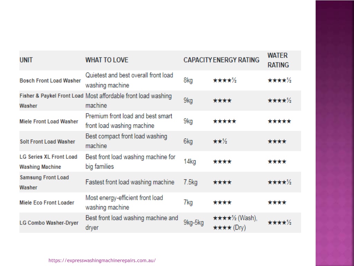354x266 pixels.
Task: Click Fisher & Paykel Front Load Washer cell
Action: pos(52,101)
